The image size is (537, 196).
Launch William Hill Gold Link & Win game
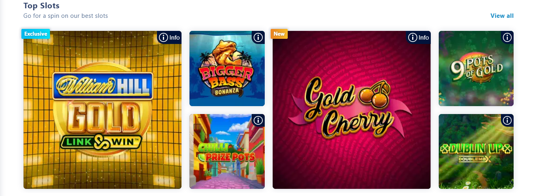102,110
